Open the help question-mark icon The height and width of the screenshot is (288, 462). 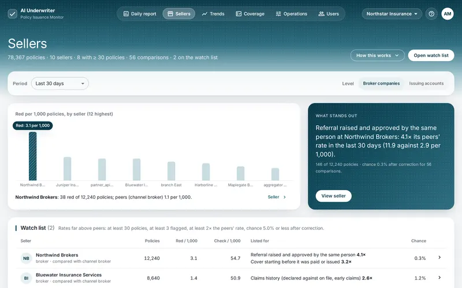[431, 14]
